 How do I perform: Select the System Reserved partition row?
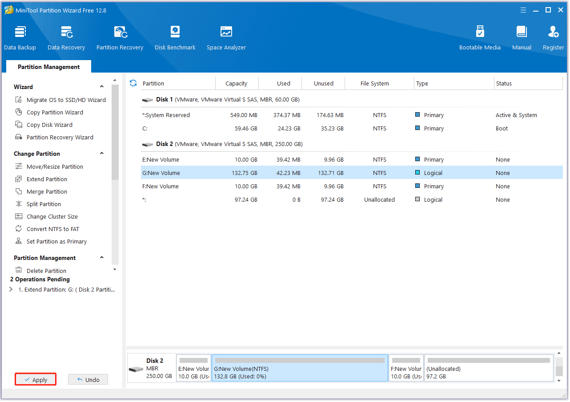(352, 115)
